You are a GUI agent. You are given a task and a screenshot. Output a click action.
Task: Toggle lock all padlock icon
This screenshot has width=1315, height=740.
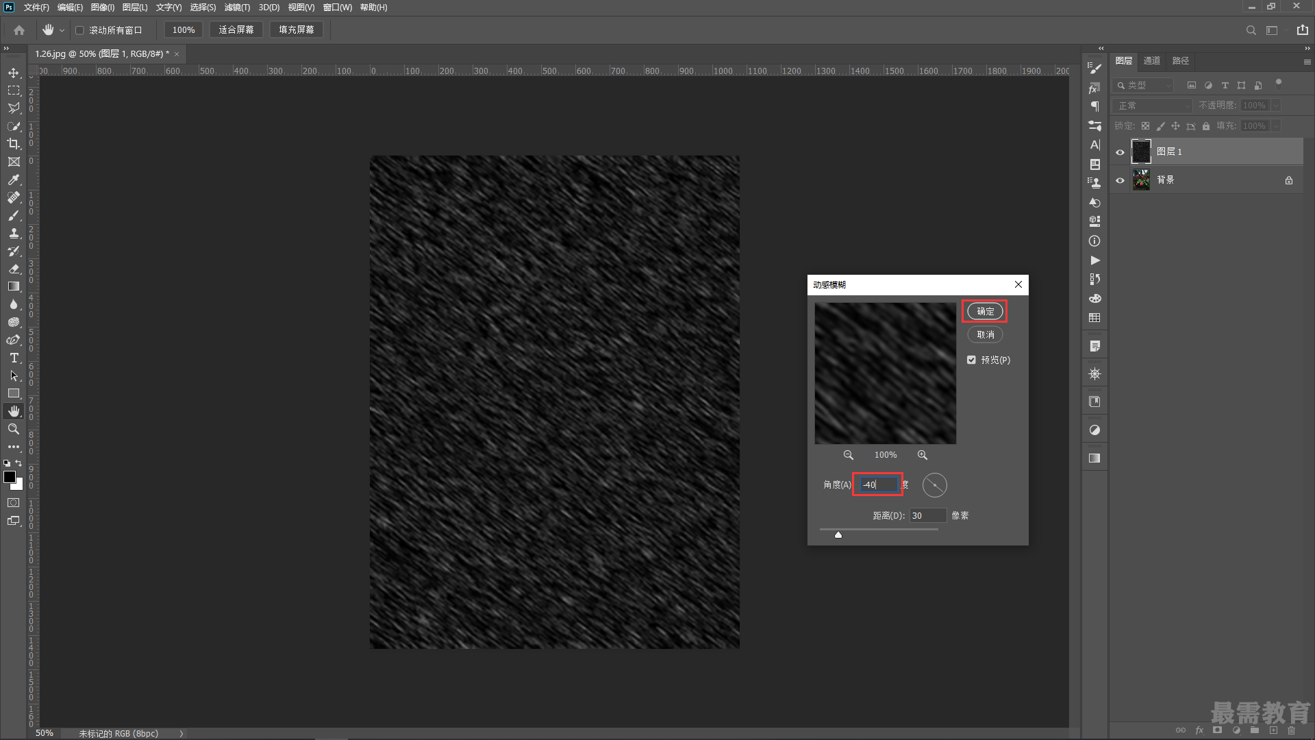click(x=1206, y=126)
